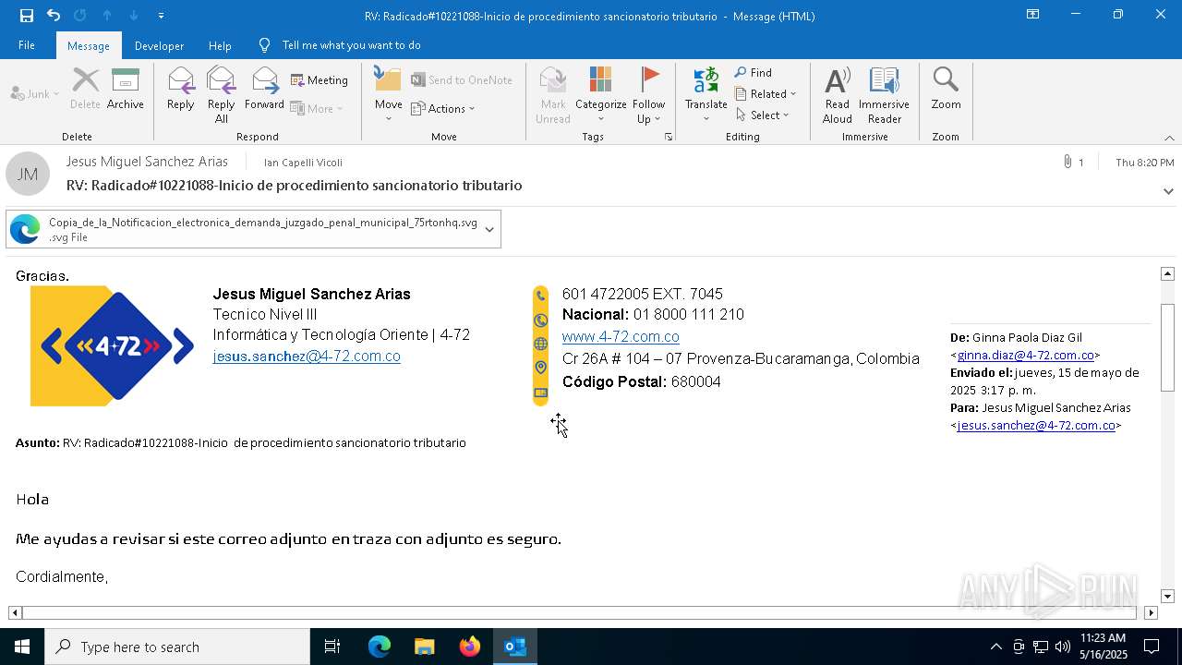Start Read Aloud
The width and height of the screenshot is (1182, 665).
click(x=838, y=95)
